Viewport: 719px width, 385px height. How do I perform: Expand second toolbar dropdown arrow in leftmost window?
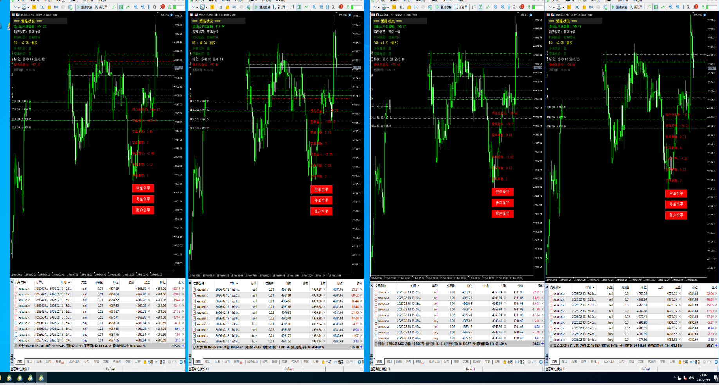point(28,7)
